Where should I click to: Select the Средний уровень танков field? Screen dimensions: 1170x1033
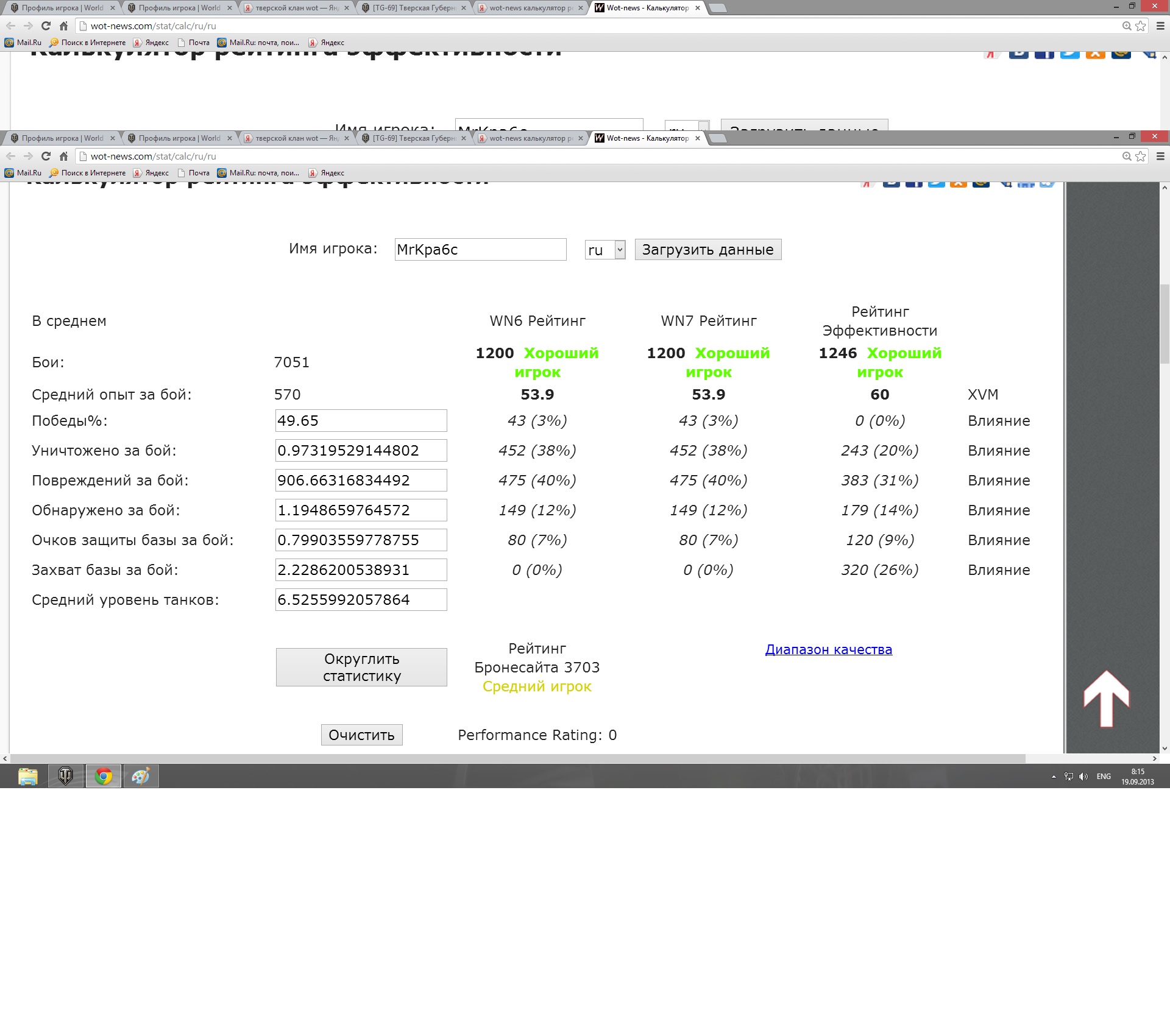(x=361, y=600)
